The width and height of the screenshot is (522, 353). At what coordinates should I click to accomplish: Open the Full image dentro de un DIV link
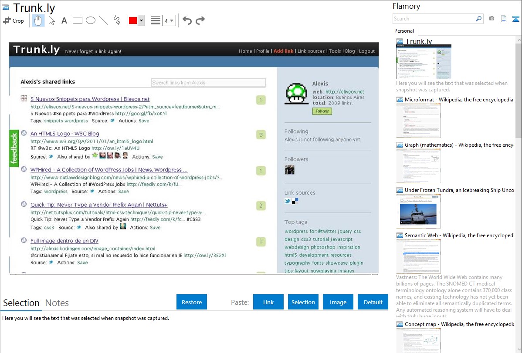point(64,241)
